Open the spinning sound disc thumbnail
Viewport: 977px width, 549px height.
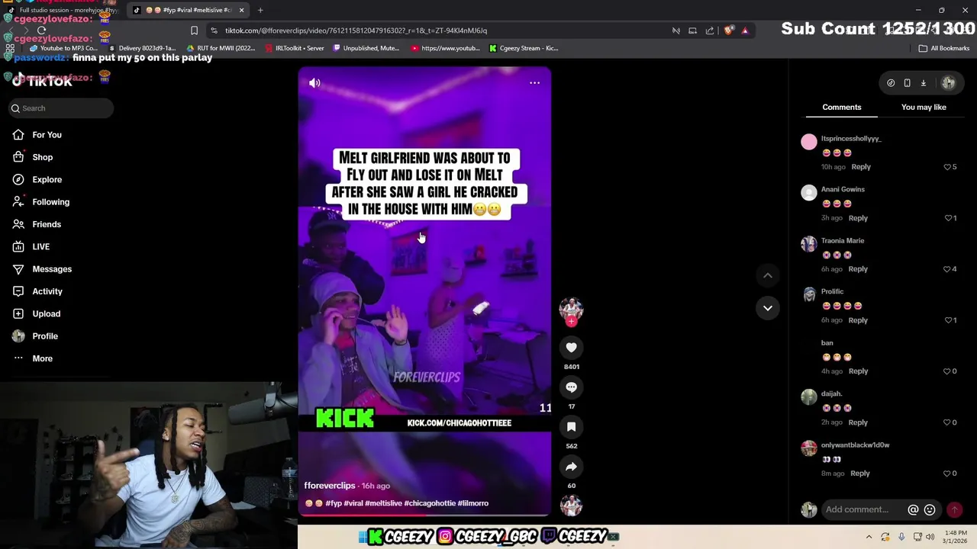571,506
